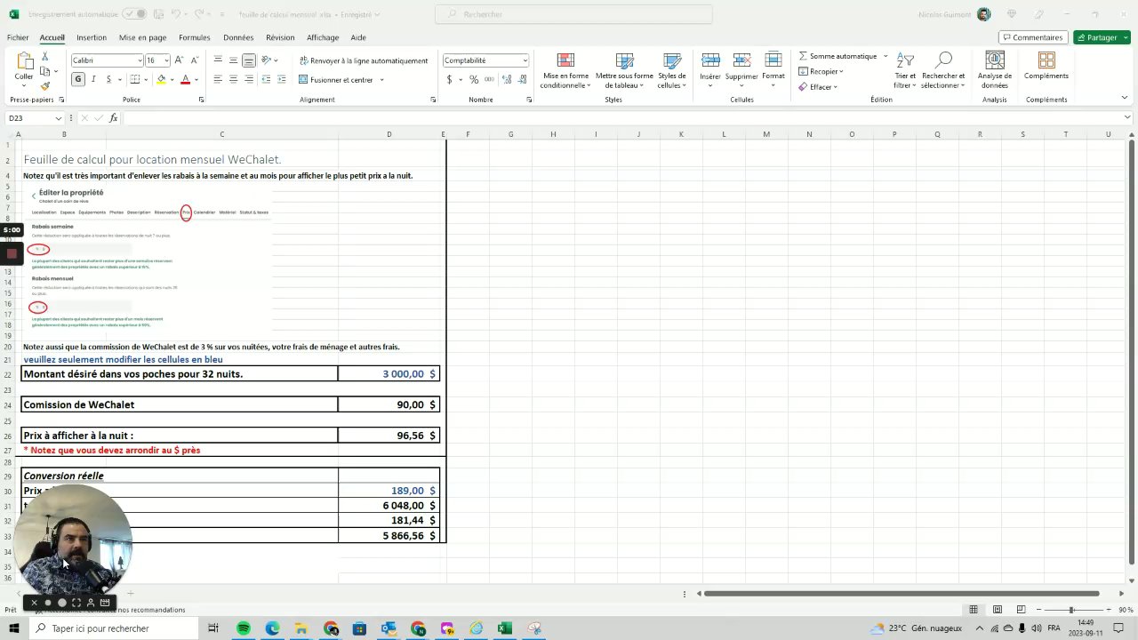This screenshot has width=1138, height=640.
Task: Open Mettre sous forme de tableau
Action: coord(624,70)
